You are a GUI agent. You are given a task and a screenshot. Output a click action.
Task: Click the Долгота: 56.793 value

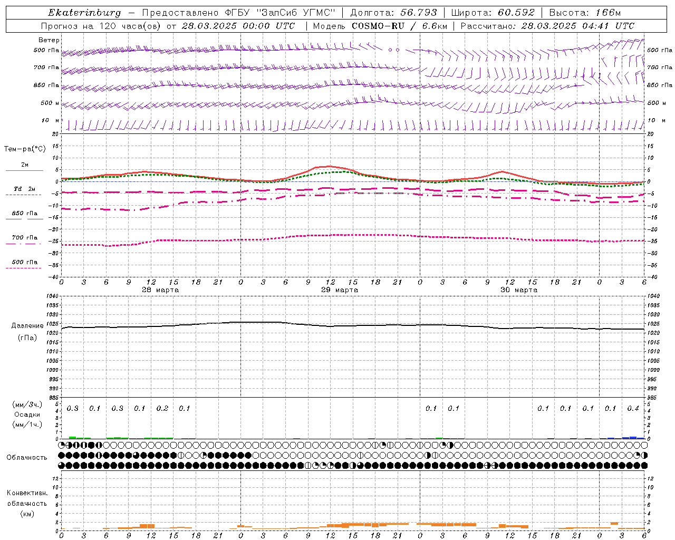click(393, 13)
